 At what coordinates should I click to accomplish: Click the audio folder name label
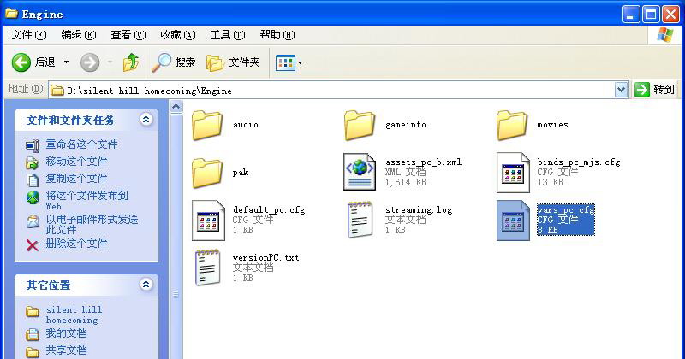click(246, 125)
